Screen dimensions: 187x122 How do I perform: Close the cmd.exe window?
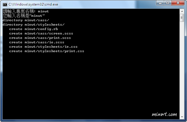(x=178, y=3)
